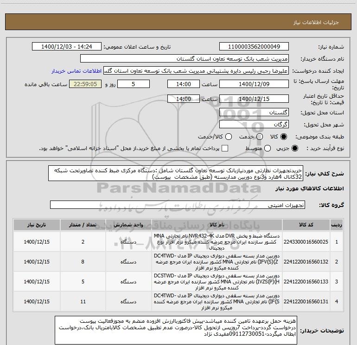Click the response deadline time 14:00 field
The width and height of the screenshot is (357, 345).
[184, 84]
